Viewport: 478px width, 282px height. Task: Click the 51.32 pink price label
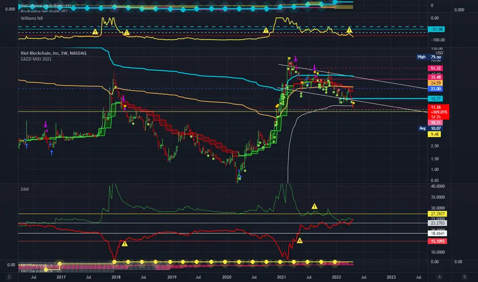(x=435, y=68)
